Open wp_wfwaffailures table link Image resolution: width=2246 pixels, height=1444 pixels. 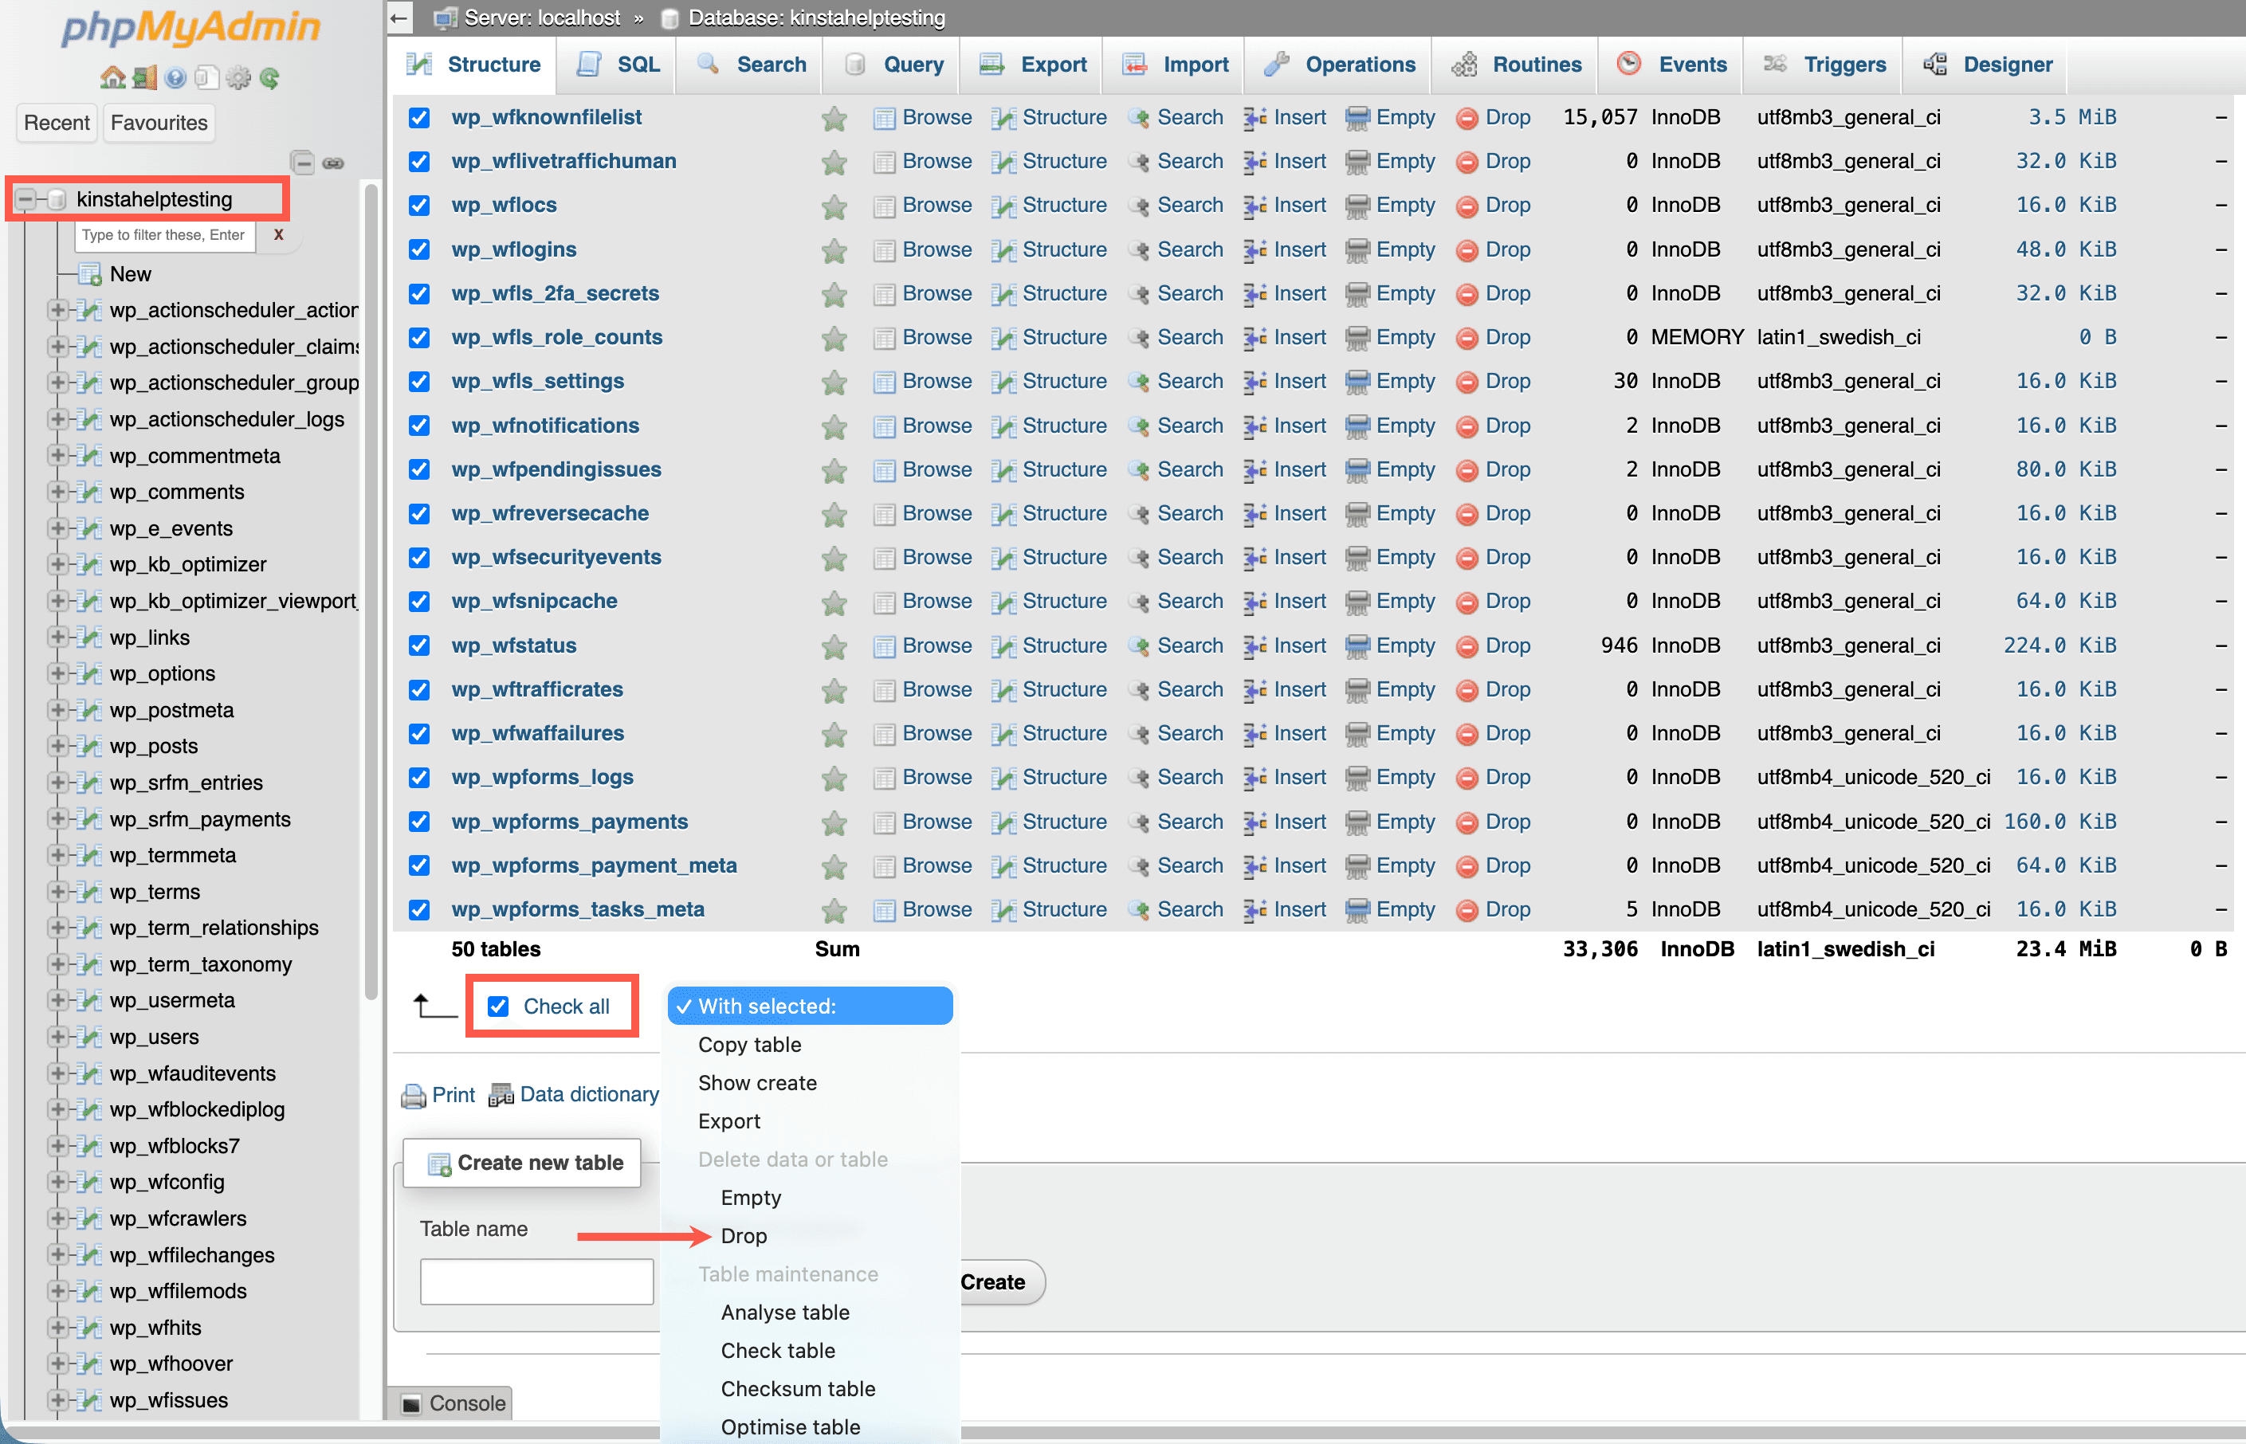[537, 734]
